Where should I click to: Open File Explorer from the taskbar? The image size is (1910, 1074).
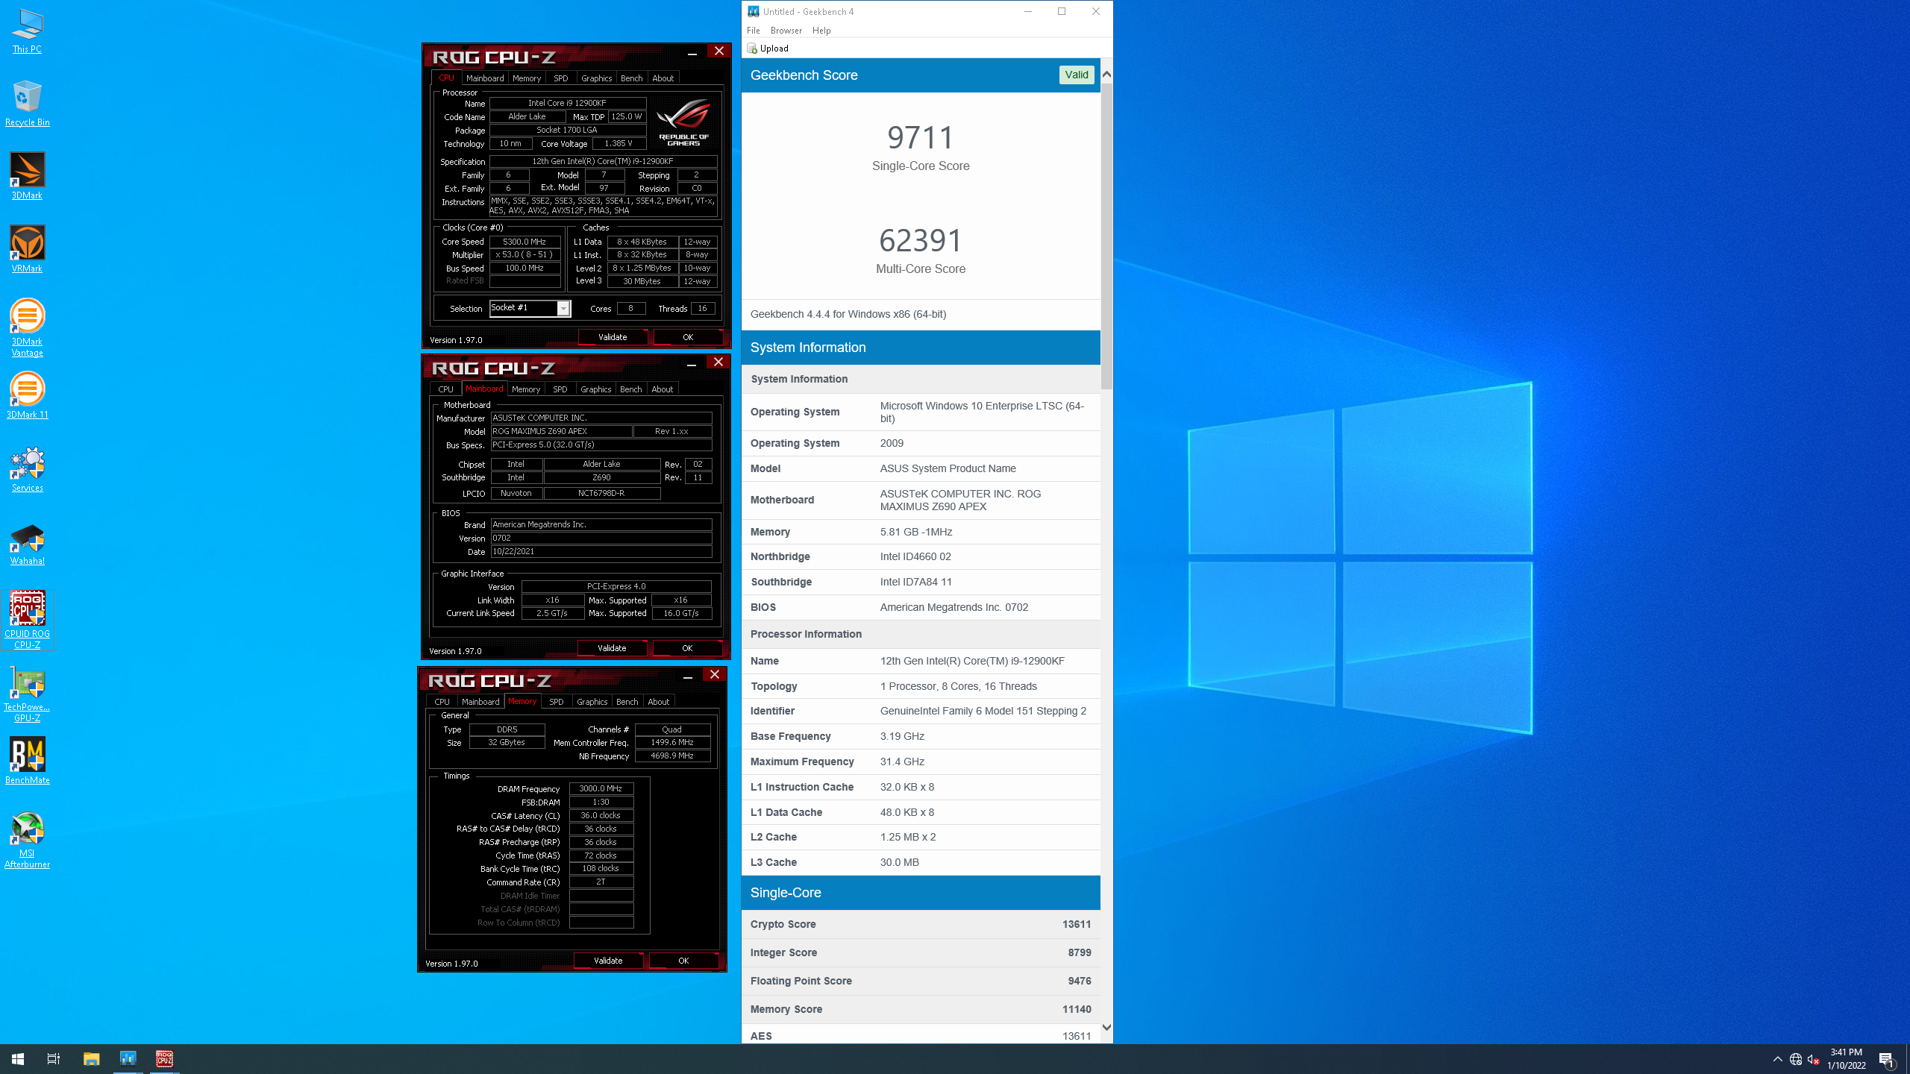tap(91, 1058)
